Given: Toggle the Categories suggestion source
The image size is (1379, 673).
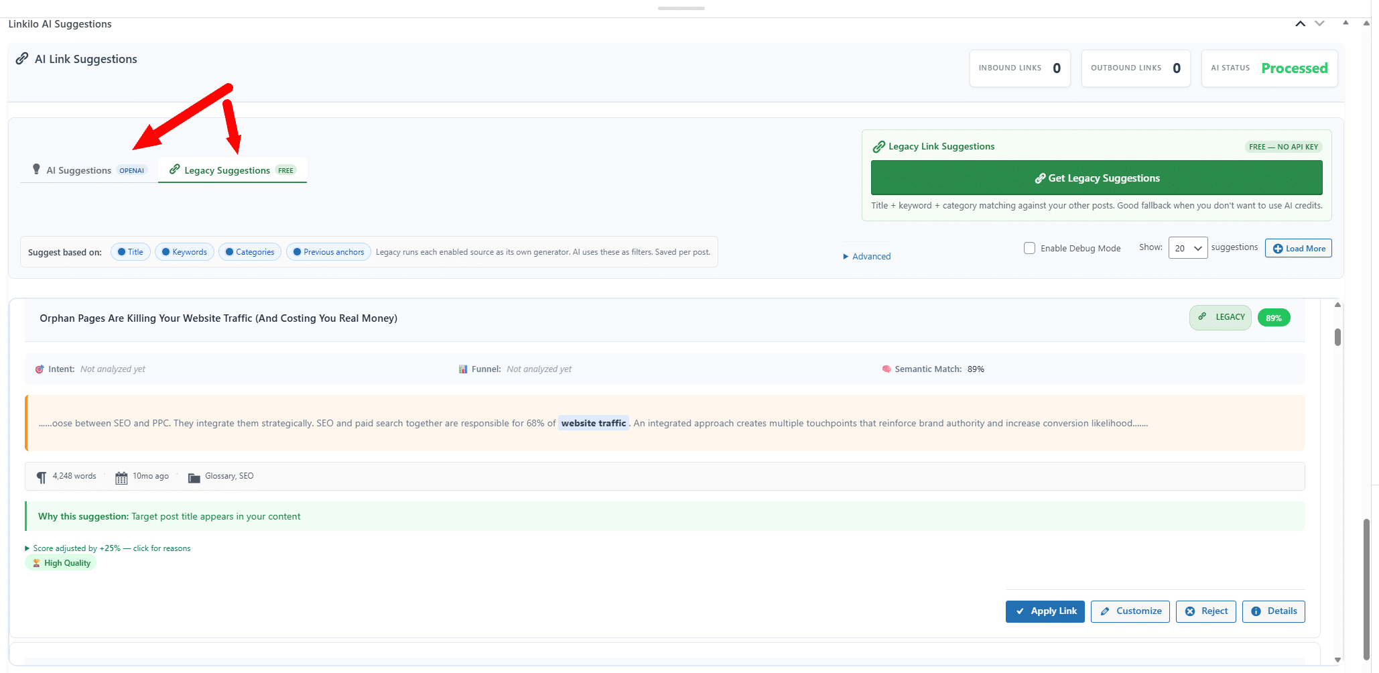Looking at the screenshot, I should [x=250, y=252].
